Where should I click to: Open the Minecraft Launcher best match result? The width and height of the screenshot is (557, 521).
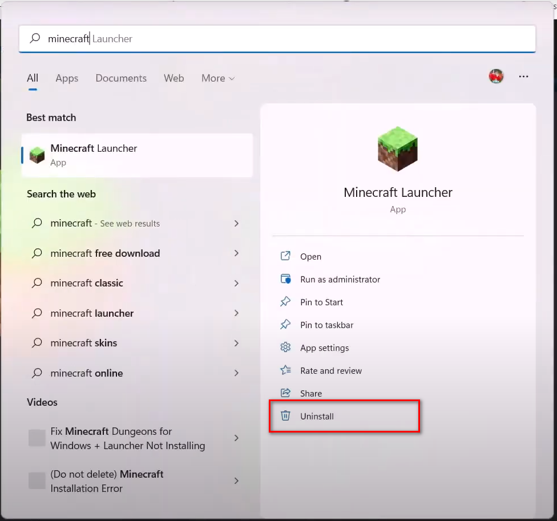point(137,155)
